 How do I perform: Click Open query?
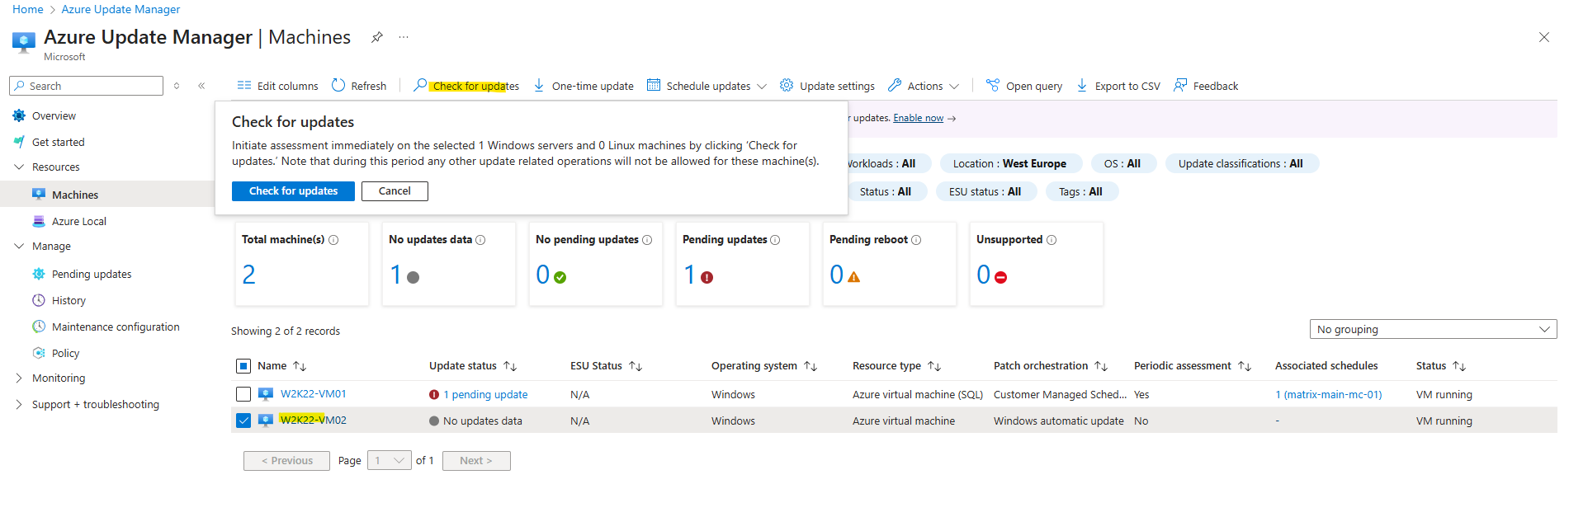tap(1024, 86)
